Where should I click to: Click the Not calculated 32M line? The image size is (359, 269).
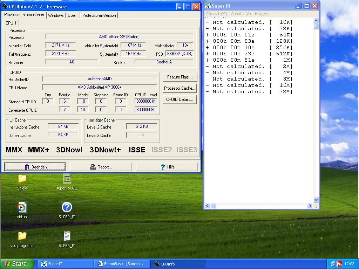pos(249,91)
